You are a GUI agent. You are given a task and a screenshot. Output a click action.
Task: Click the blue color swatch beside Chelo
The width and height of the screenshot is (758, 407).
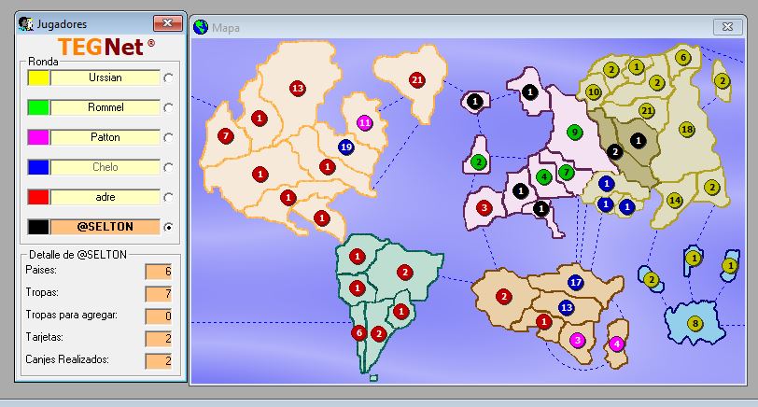click(x=37, y=167)
